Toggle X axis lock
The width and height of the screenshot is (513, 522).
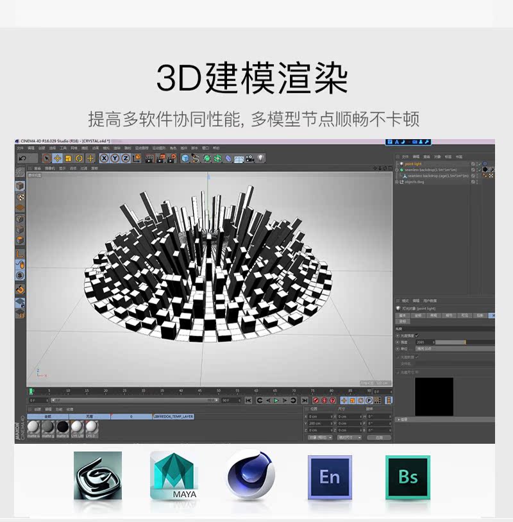[x=104, y=158]
